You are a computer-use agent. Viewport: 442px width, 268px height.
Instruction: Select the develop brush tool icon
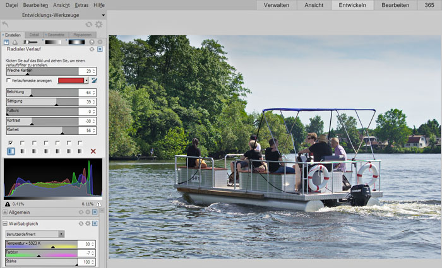[30, 42]
